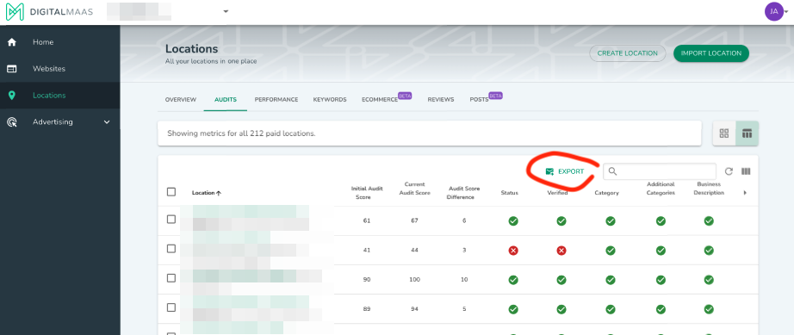Click the Advertising cursor icon in sidebar
Screen dimensions: 794x335
click(12, 122)
